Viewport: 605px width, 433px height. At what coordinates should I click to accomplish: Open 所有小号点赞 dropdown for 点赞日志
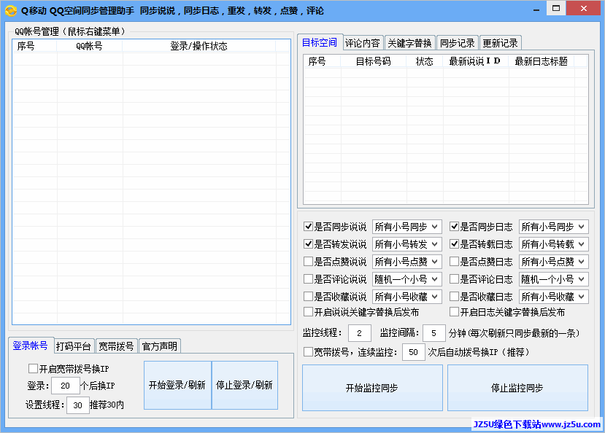(554, 262)
